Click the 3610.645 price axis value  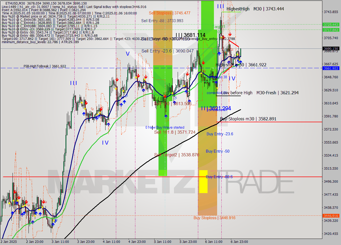pos(331,103)
